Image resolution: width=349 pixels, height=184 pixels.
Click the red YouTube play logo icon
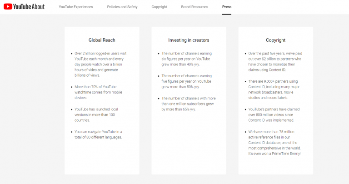(x=8, y=7)
